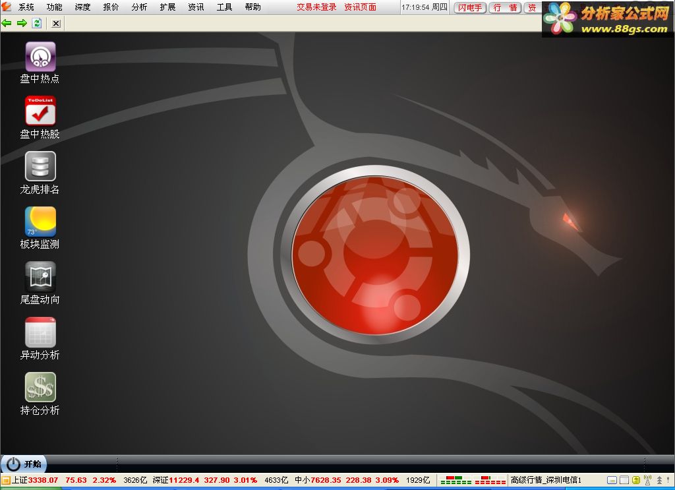The image size is (675, 490).
Task: Click the 深证 index value 11229.4
Action: pos(184,480)
